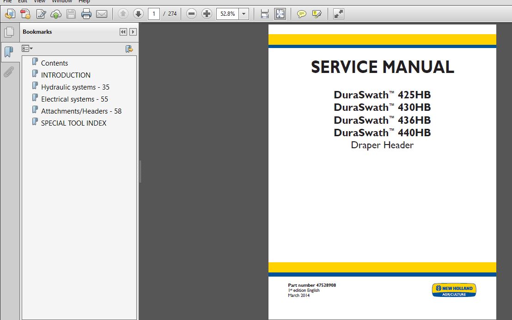The width and height of the screenshot is (512, 320).
Task: Click the bookmarks pane vertical splitter handle
Action: (x=140, y=171)
